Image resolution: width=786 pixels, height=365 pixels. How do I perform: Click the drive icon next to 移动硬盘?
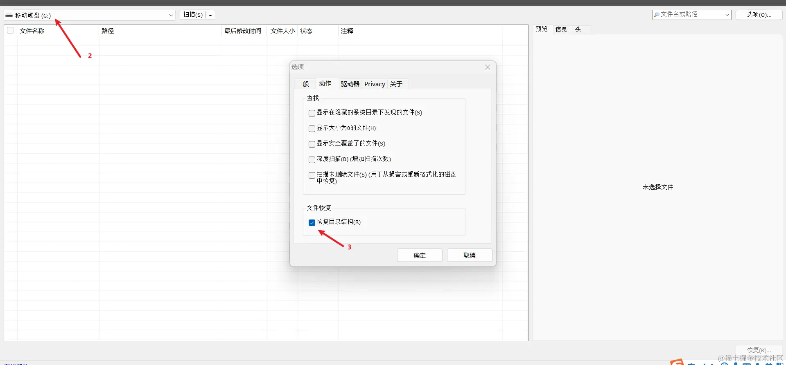tap(9, 16)
